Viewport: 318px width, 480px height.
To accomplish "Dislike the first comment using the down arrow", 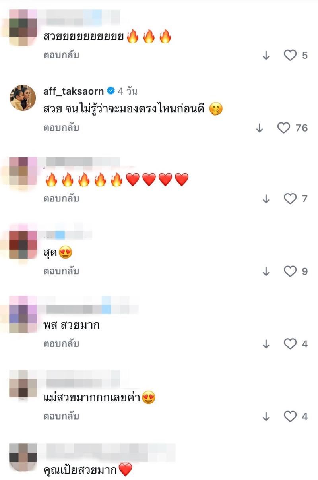I will pos(266,56).
